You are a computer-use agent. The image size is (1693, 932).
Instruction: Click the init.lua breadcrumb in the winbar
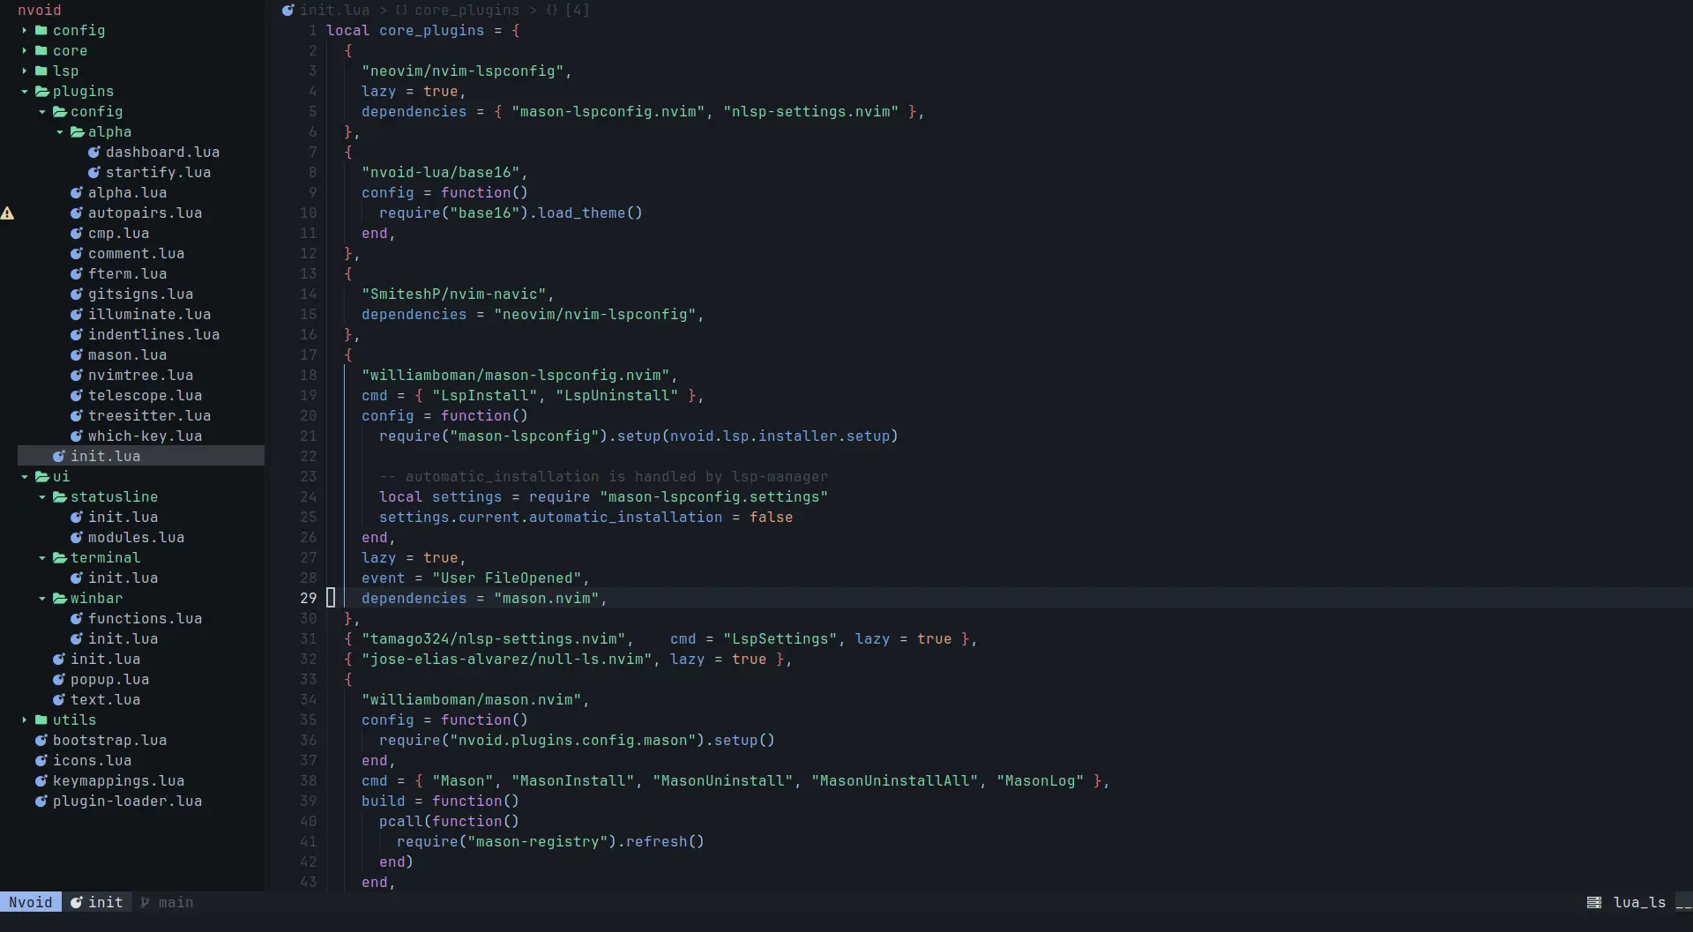coord(334,11)
